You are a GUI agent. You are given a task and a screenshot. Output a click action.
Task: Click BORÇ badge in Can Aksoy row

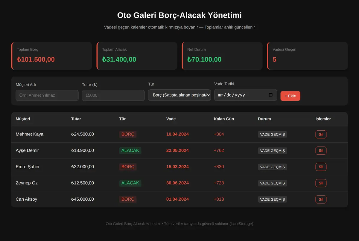point(128,199)
